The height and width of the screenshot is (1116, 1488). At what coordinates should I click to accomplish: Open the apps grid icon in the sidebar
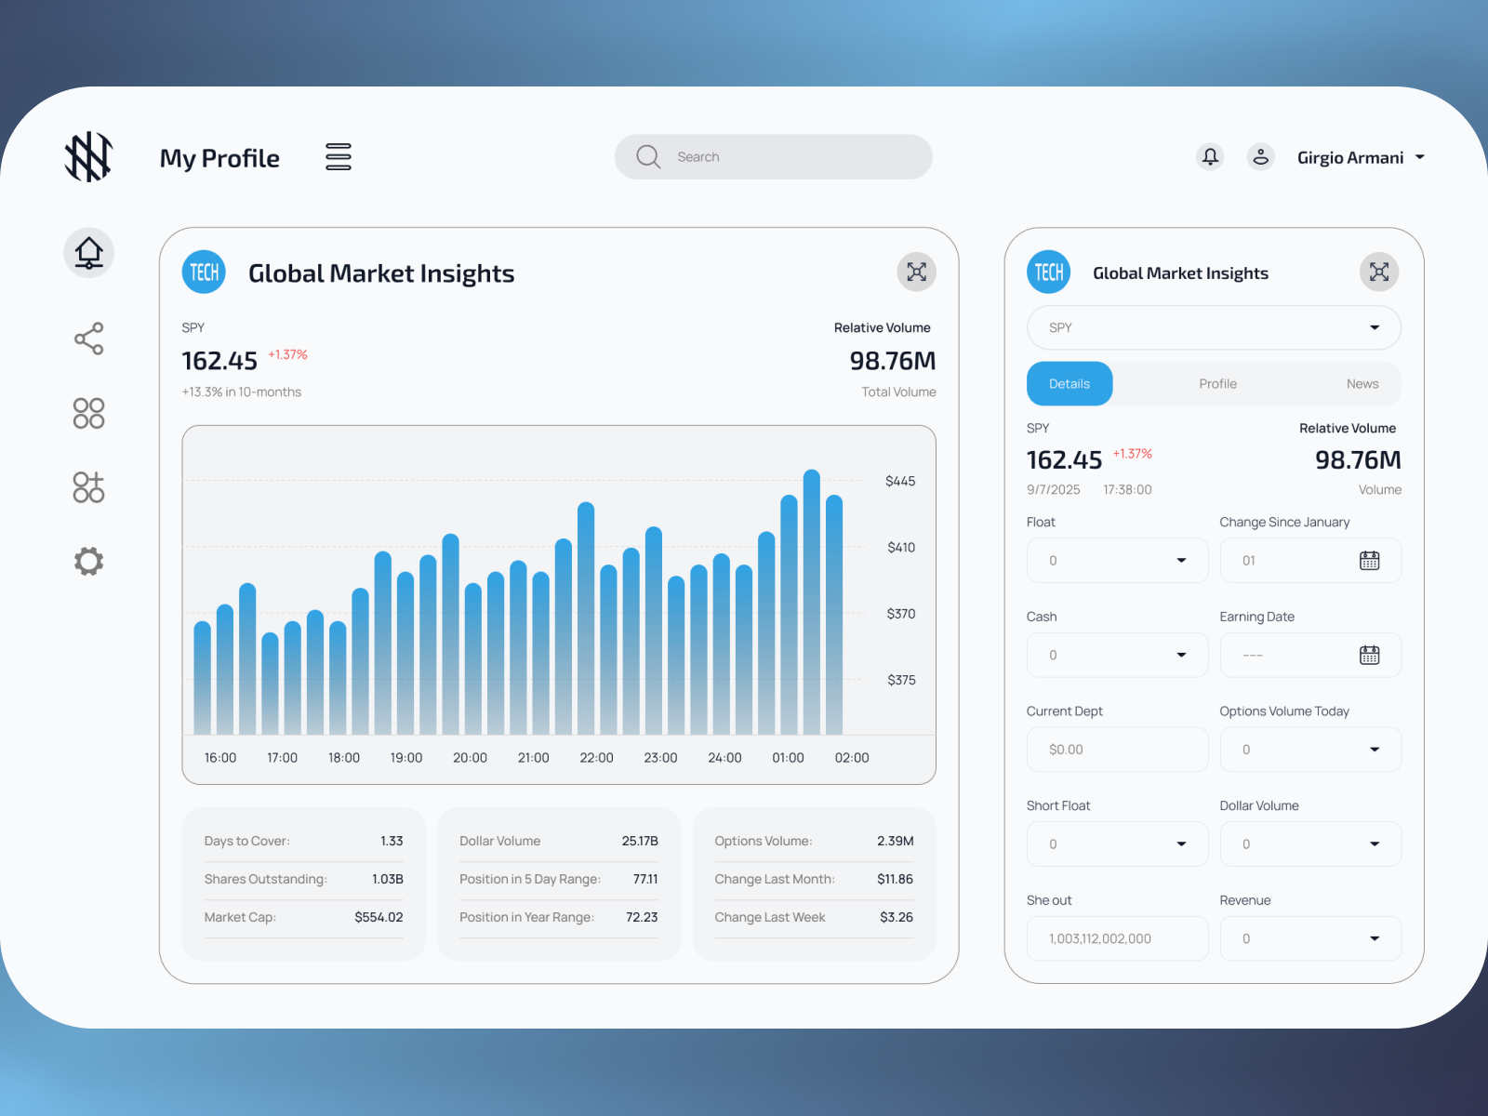(88, 413)
